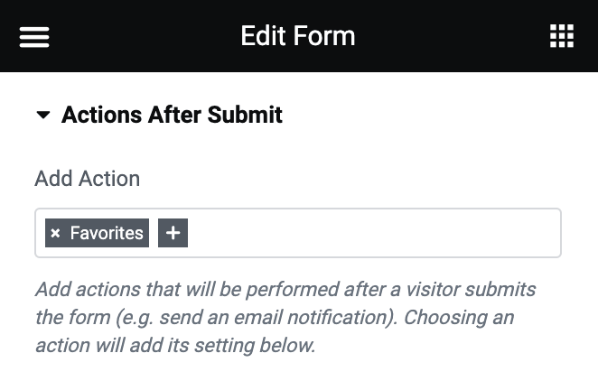Remove the Favorites action via its x
Image resolution: width=598 pixels, height=381 pixels.
56,233
